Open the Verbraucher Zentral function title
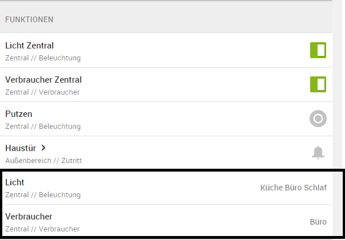Screen dimensions: 345x240 [x=43, y=80]
